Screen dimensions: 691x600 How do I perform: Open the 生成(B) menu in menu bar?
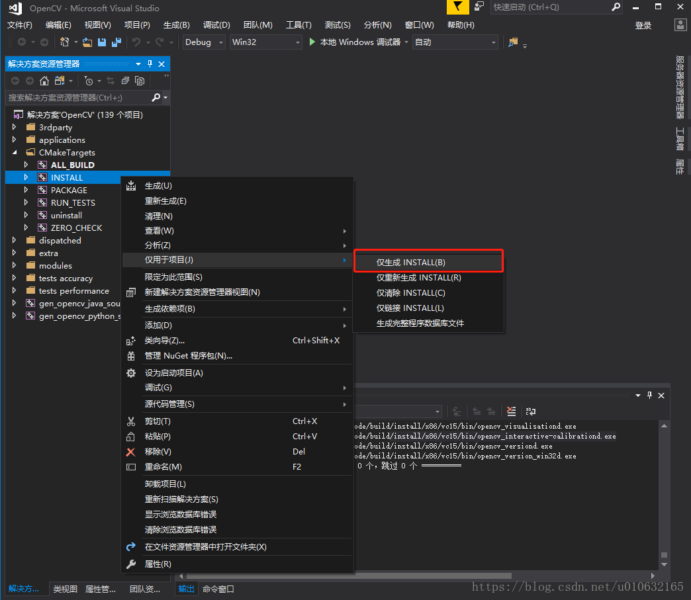click(176, 25)
